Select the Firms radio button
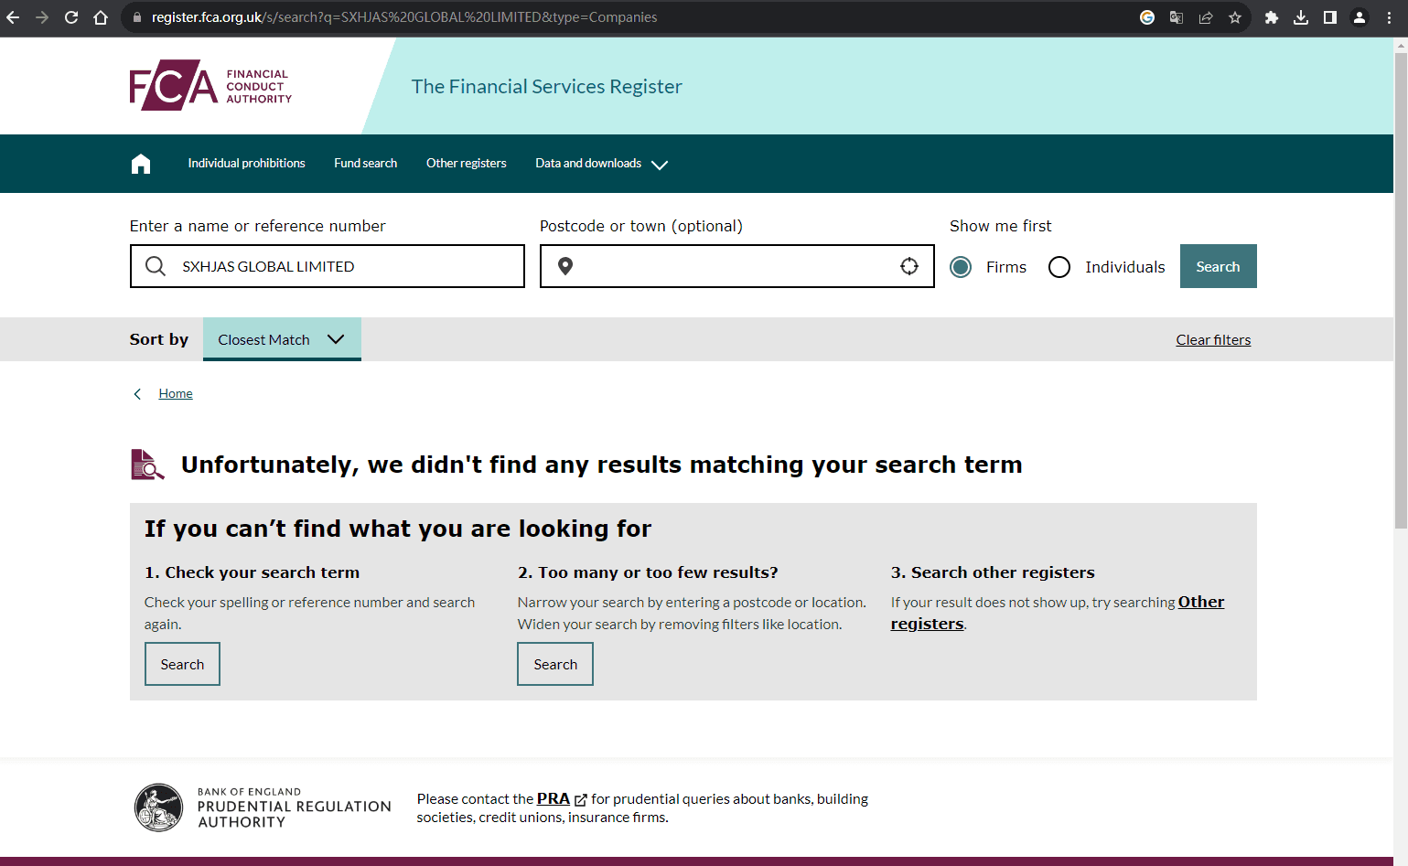 961,267
